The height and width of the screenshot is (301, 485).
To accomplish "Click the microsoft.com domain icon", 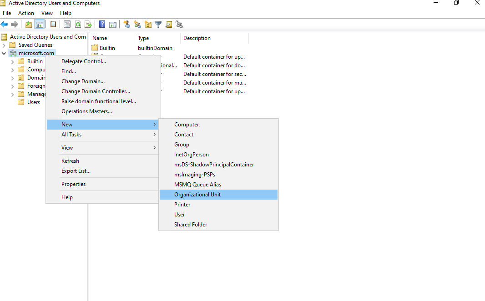I will pos(13,53).
